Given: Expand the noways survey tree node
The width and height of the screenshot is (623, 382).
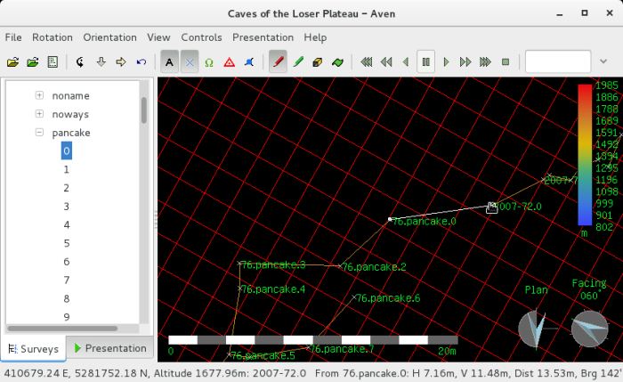Looking at the screenshot, I should tap(39, 114).
